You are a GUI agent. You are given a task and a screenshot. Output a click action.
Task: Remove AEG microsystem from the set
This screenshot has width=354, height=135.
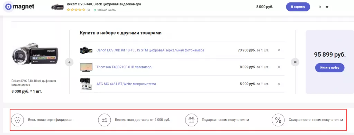(x=279, y=84)
